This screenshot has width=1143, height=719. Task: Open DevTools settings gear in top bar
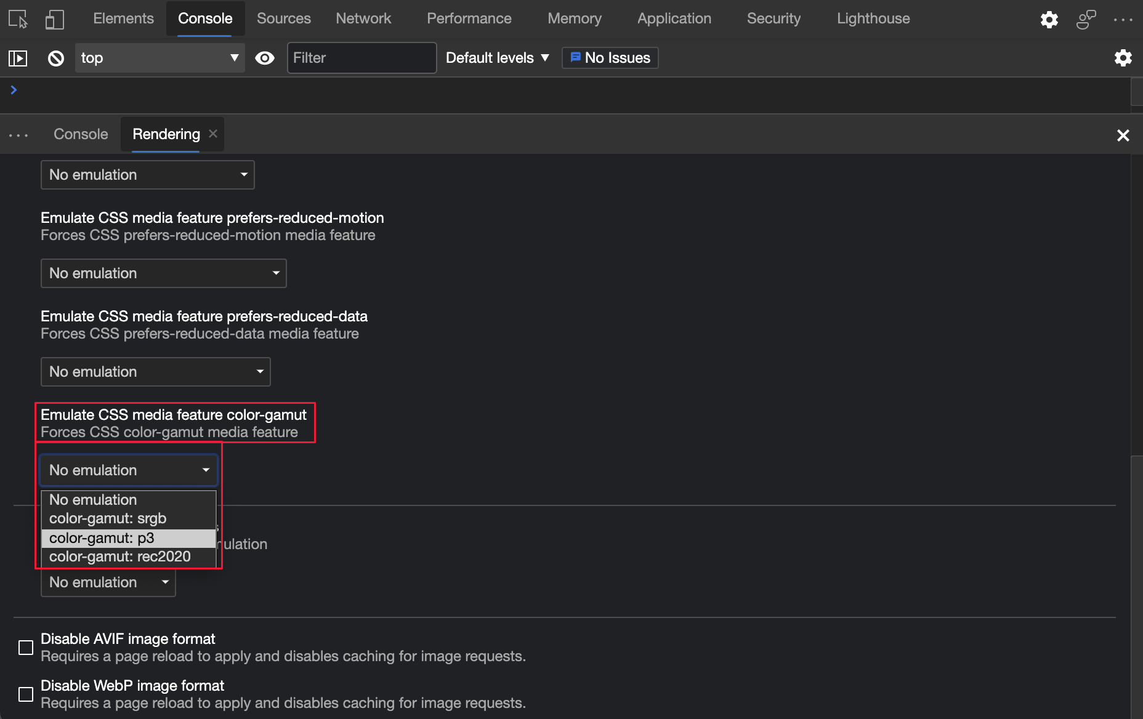tap(1049, 20)
